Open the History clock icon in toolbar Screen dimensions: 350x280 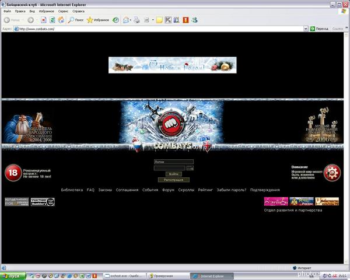point(116,20)
